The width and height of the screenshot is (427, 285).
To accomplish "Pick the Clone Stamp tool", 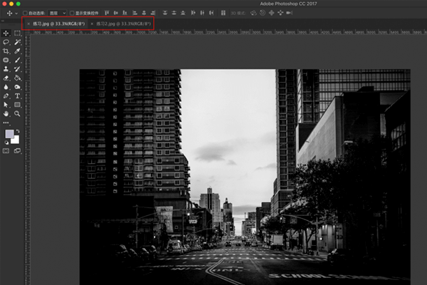I will tap(6, 70).
